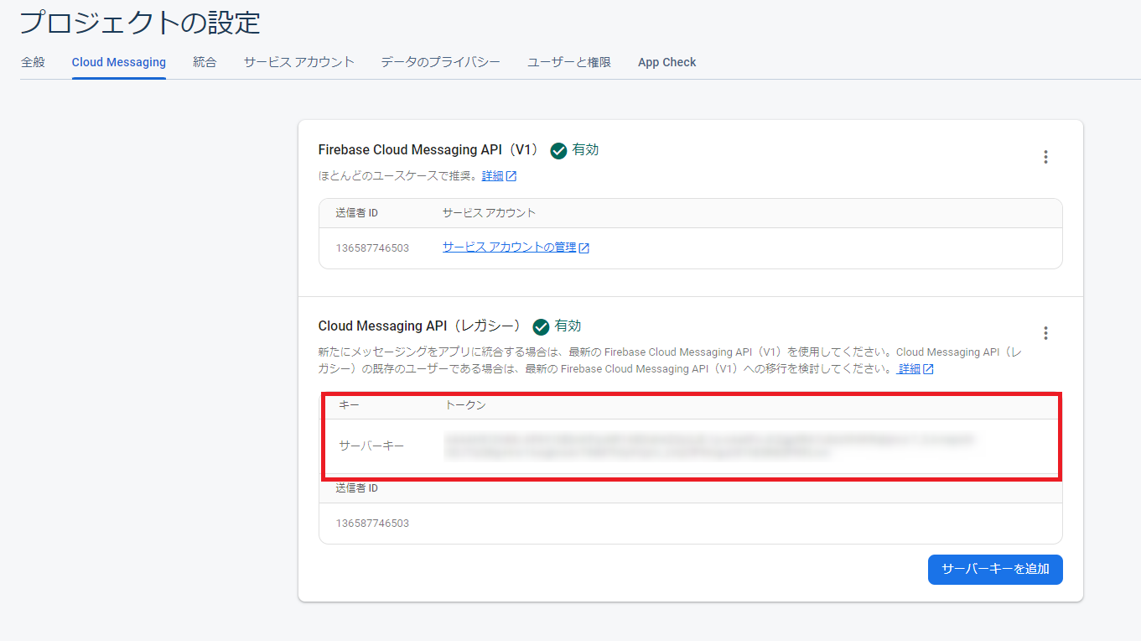Viewport: 1141px width, 641px height.
Task: Click the ほとんどのユースケースで推奨 text
Action: pos(398,176)
